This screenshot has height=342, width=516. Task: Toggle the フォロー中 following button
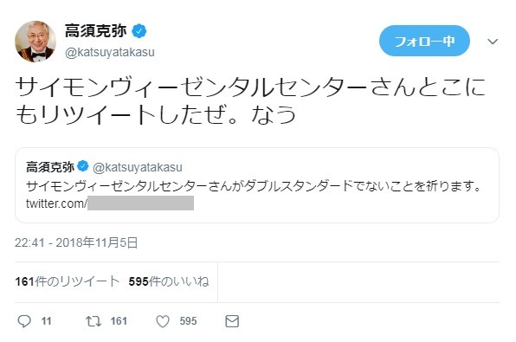point(424,41)
